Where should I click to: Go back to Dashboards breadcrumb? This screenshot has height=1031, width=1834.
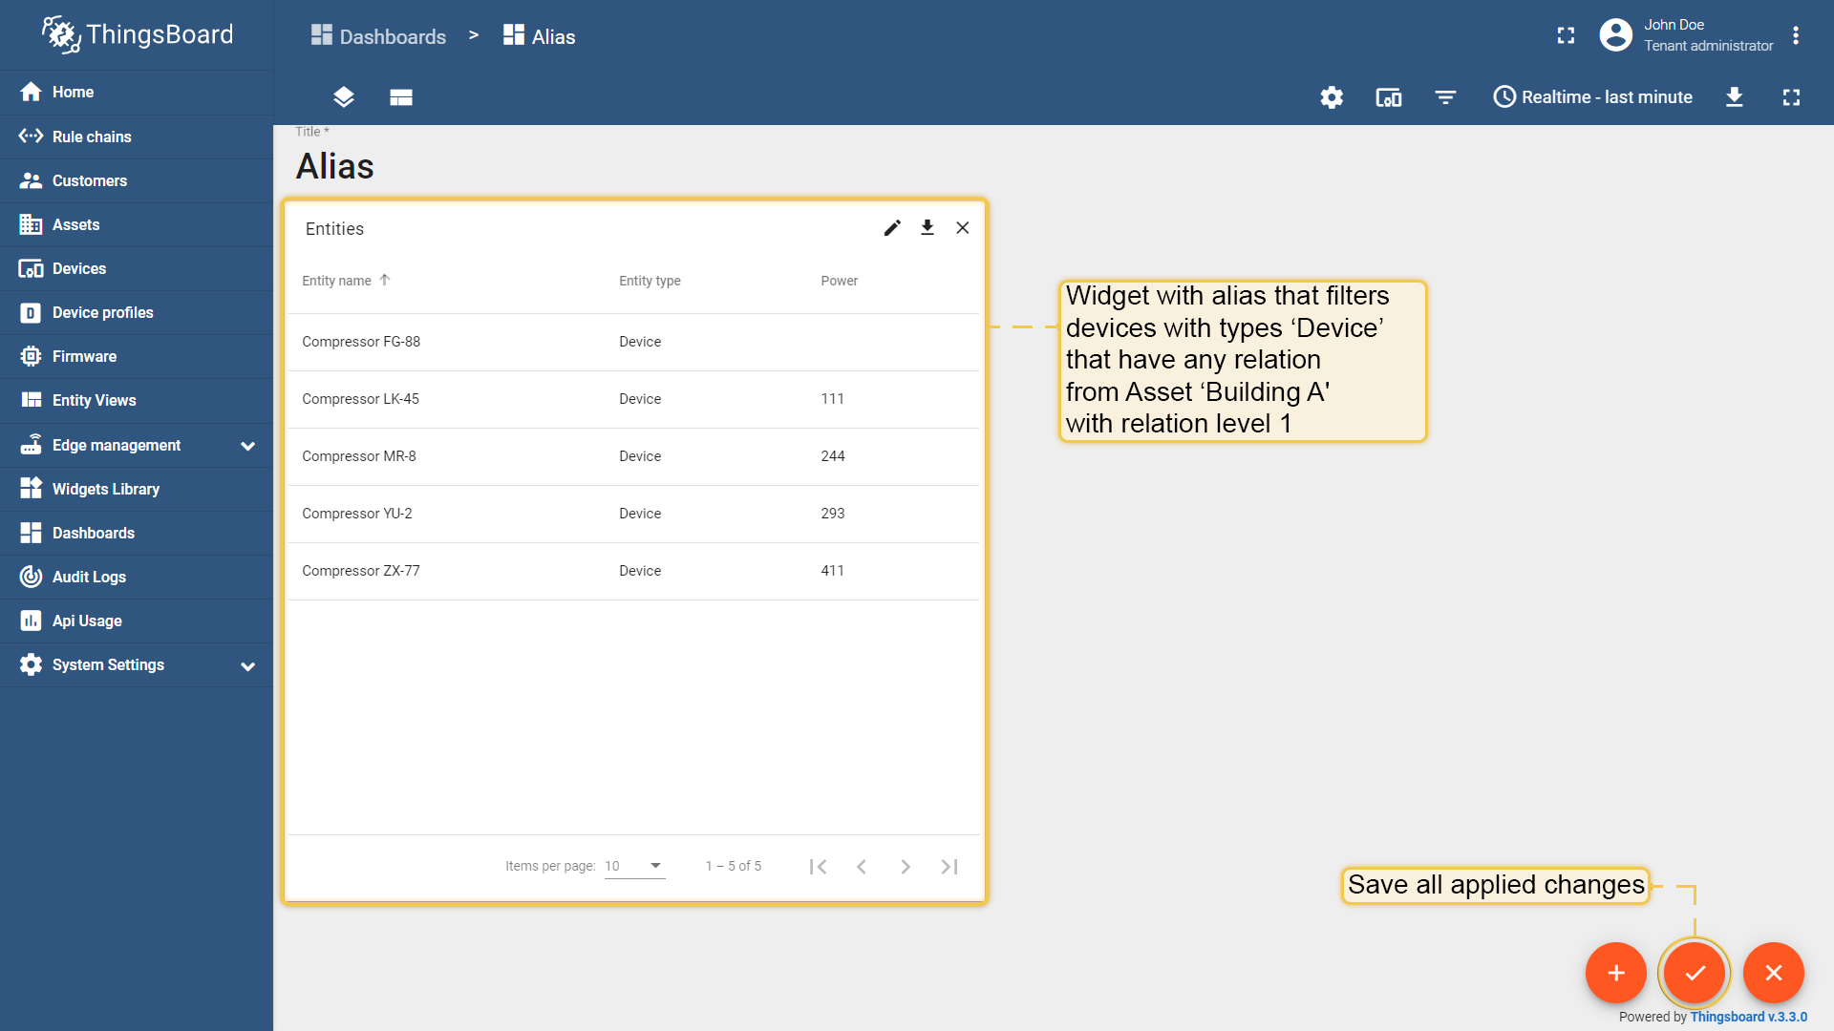[x=378, y=36]
